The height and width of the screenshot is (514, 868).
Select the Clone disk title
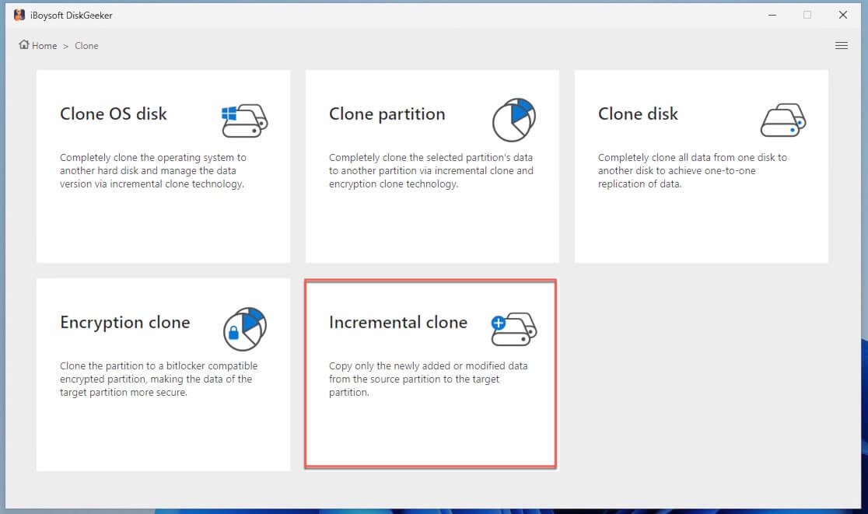(x=638, y=114)
